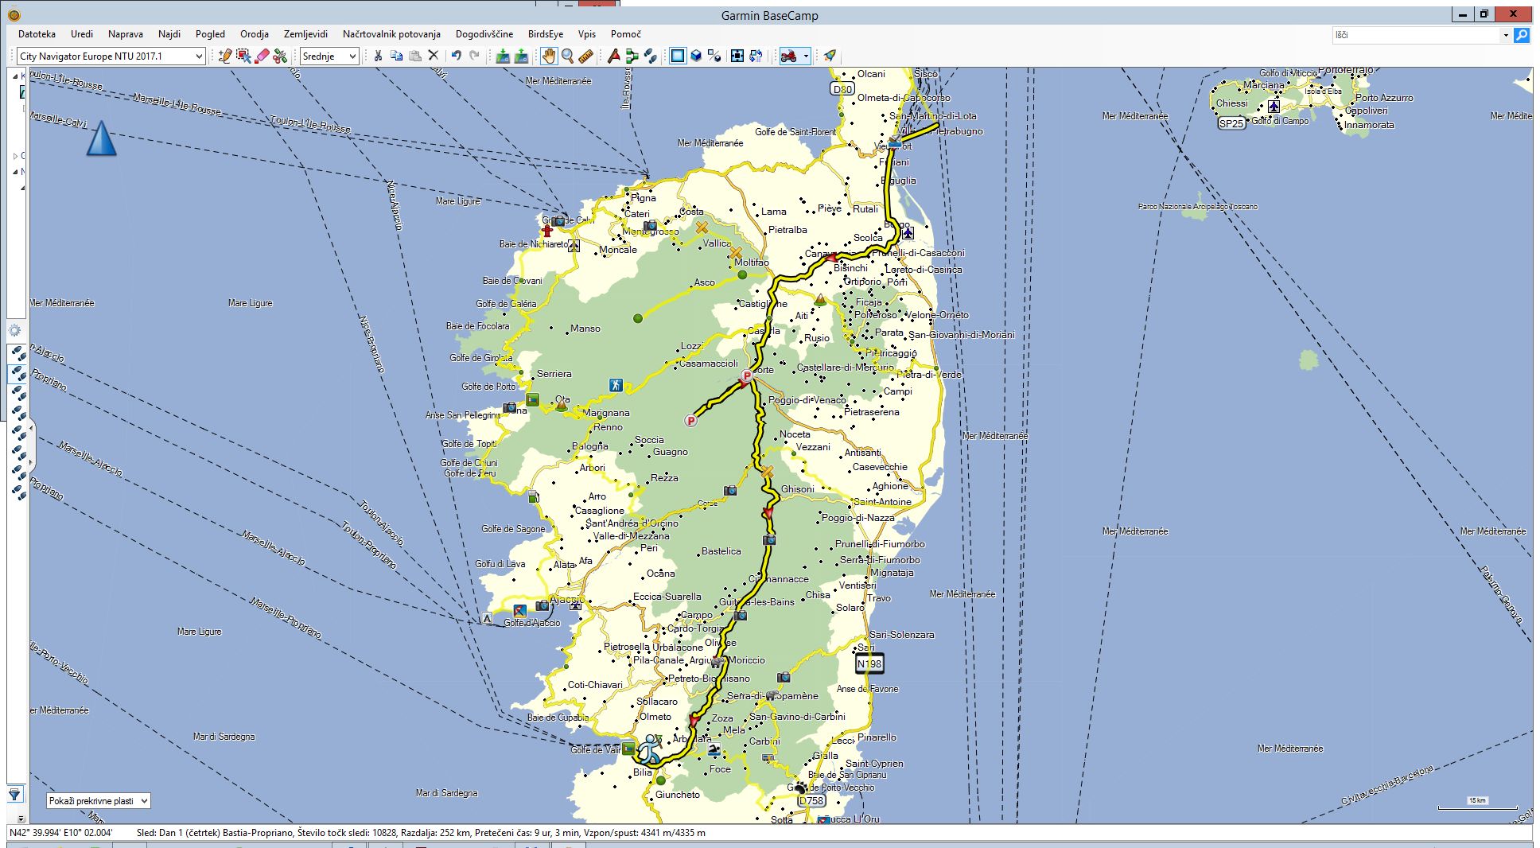The image size is (1540, 848).
Task: Open the Načrtovalnik potovanja menu
Action: pyautogui.click(x=391, y=34)
